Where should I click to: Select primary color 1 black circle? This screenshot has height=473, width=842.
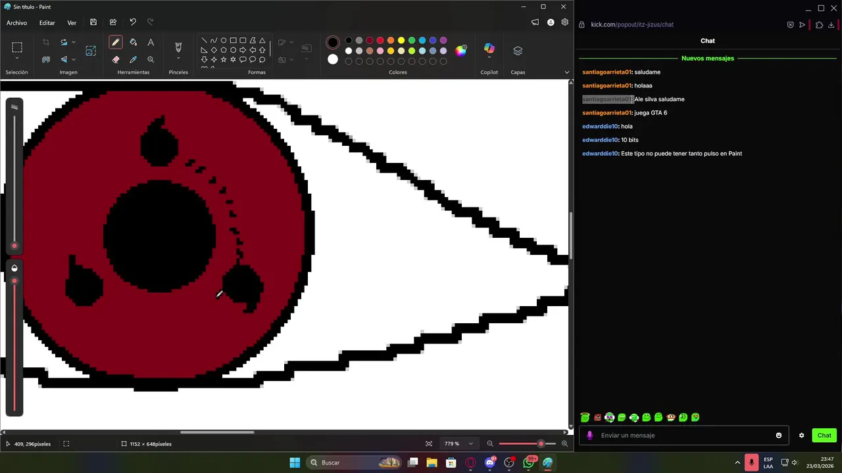333,43
